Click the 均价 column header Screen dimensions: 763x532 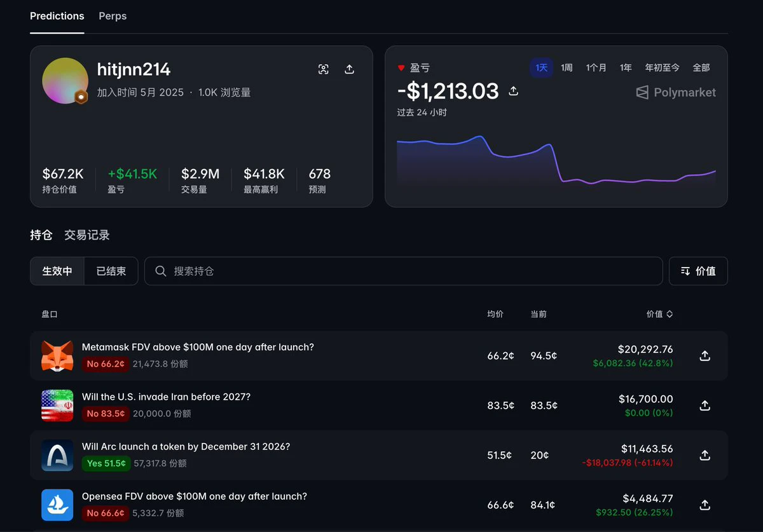tap(495, 314)
